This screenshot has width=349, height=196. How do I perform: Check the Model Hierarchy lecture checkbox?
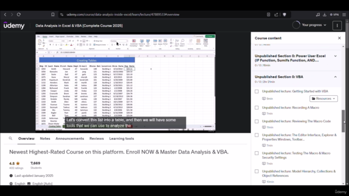257,171
